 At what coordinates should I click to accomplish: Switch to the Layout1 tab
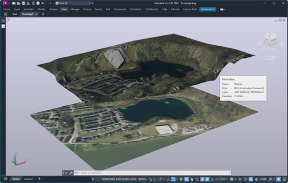pyautogui.click(x=29, y=179)
